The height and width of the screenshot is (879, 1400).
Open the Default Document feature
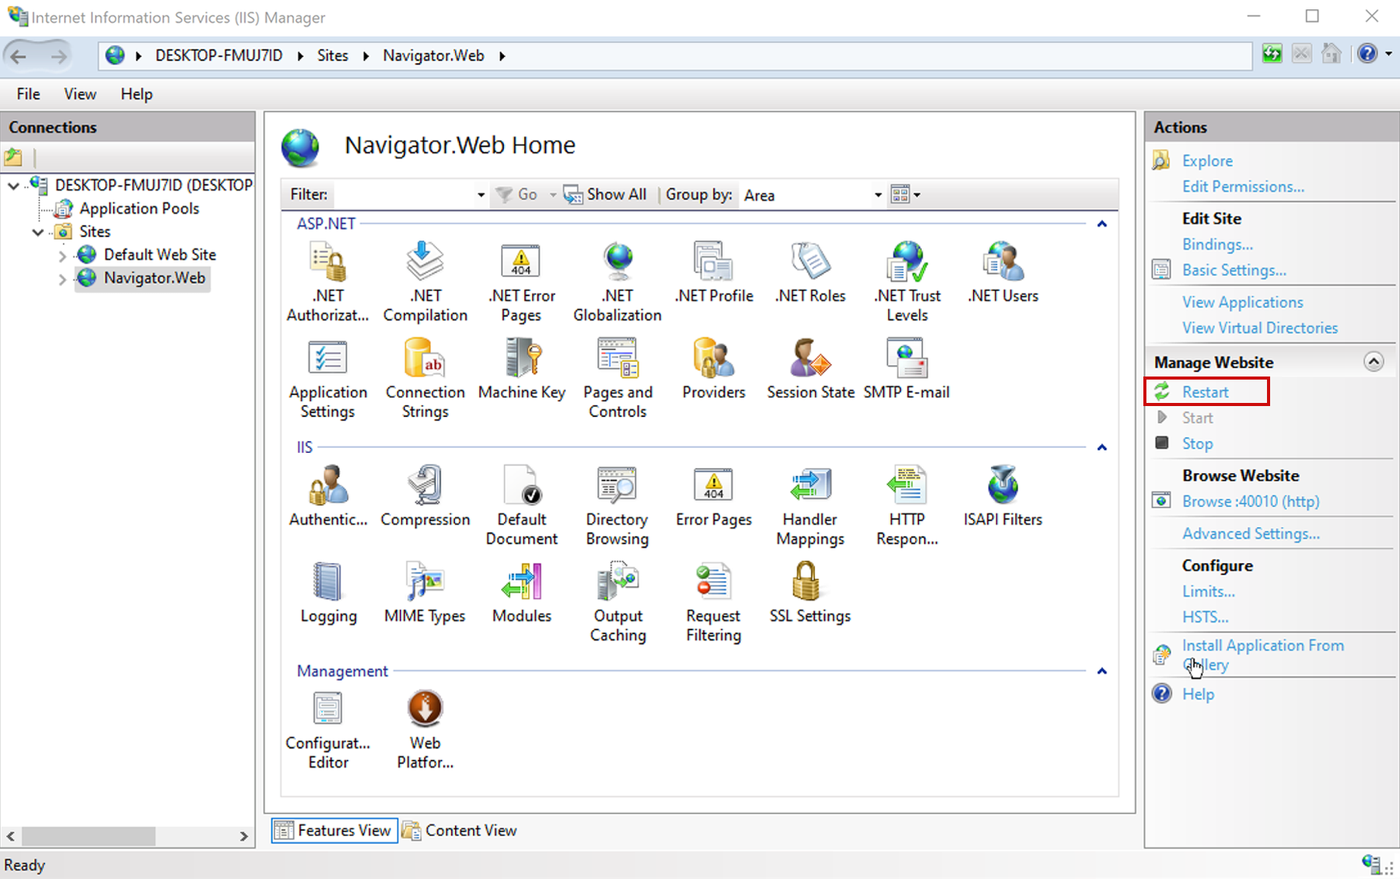(522, 505)
